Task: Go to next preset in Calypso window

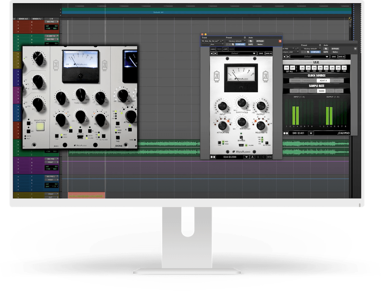Action: [x=288, y=57]
